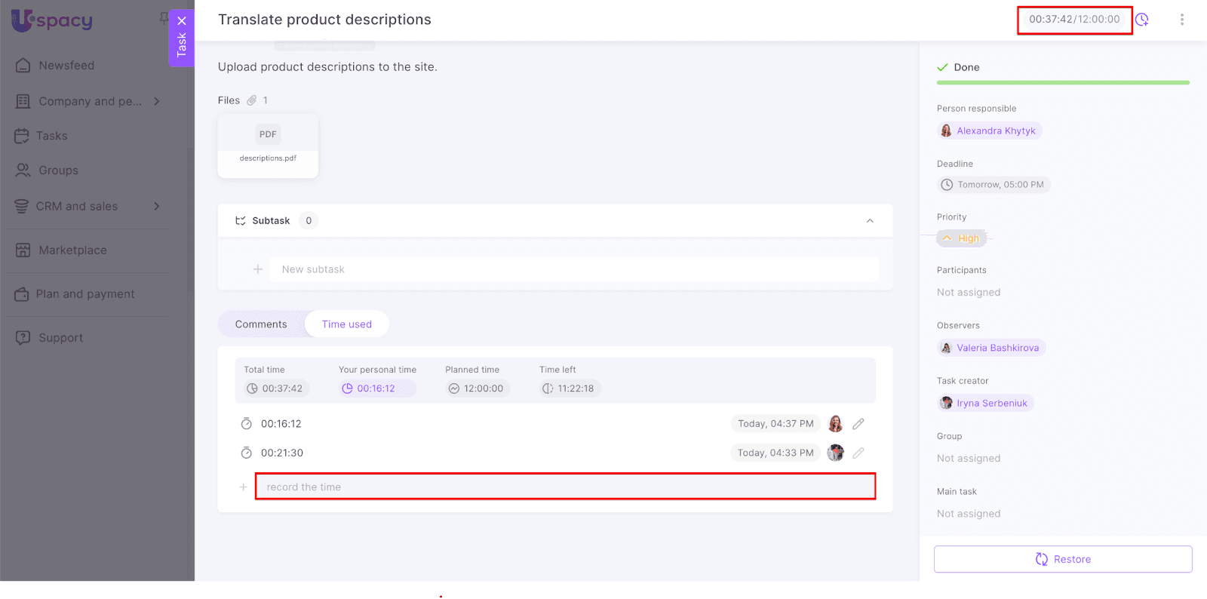Click the timer clock icon beside tracked time

pos(1142,20)
